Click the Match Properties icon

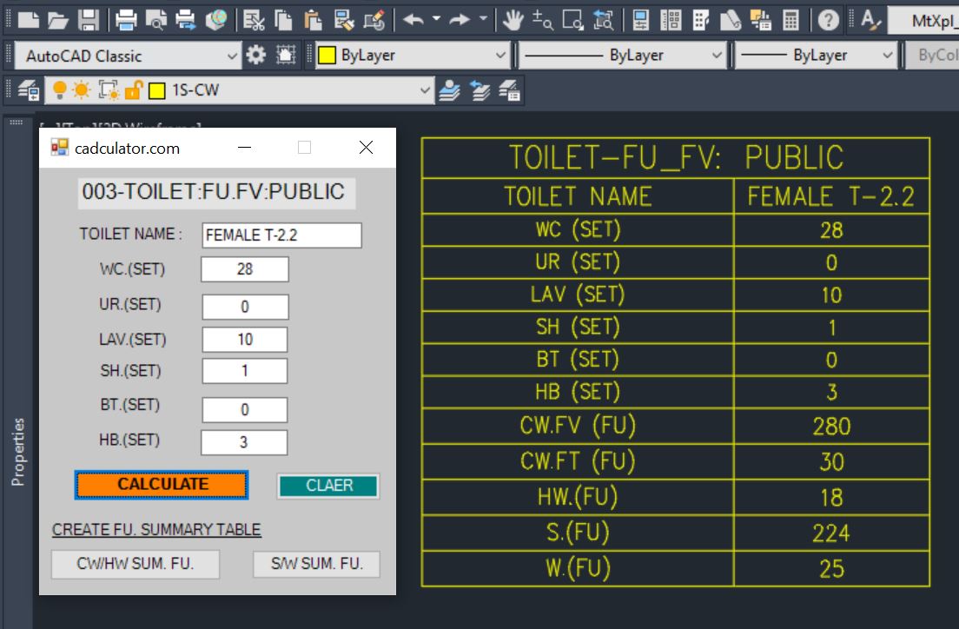[374, 19]
